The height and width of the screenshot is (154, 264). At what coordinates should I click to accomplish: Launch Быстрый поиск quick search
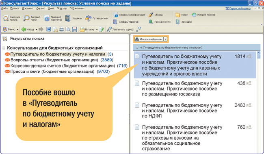(32, 18)
